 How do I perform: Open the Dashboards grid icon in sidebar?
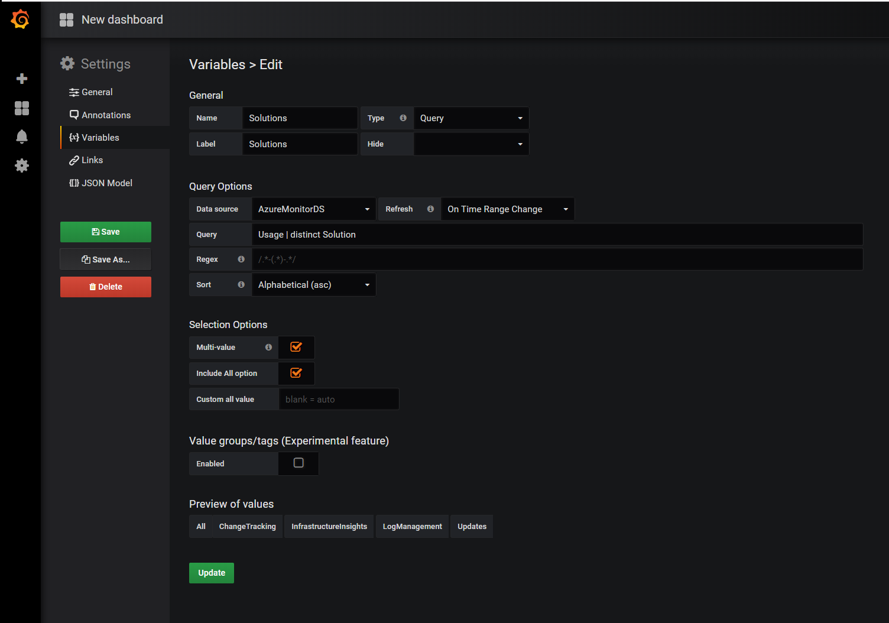click(x=22, y=108)
